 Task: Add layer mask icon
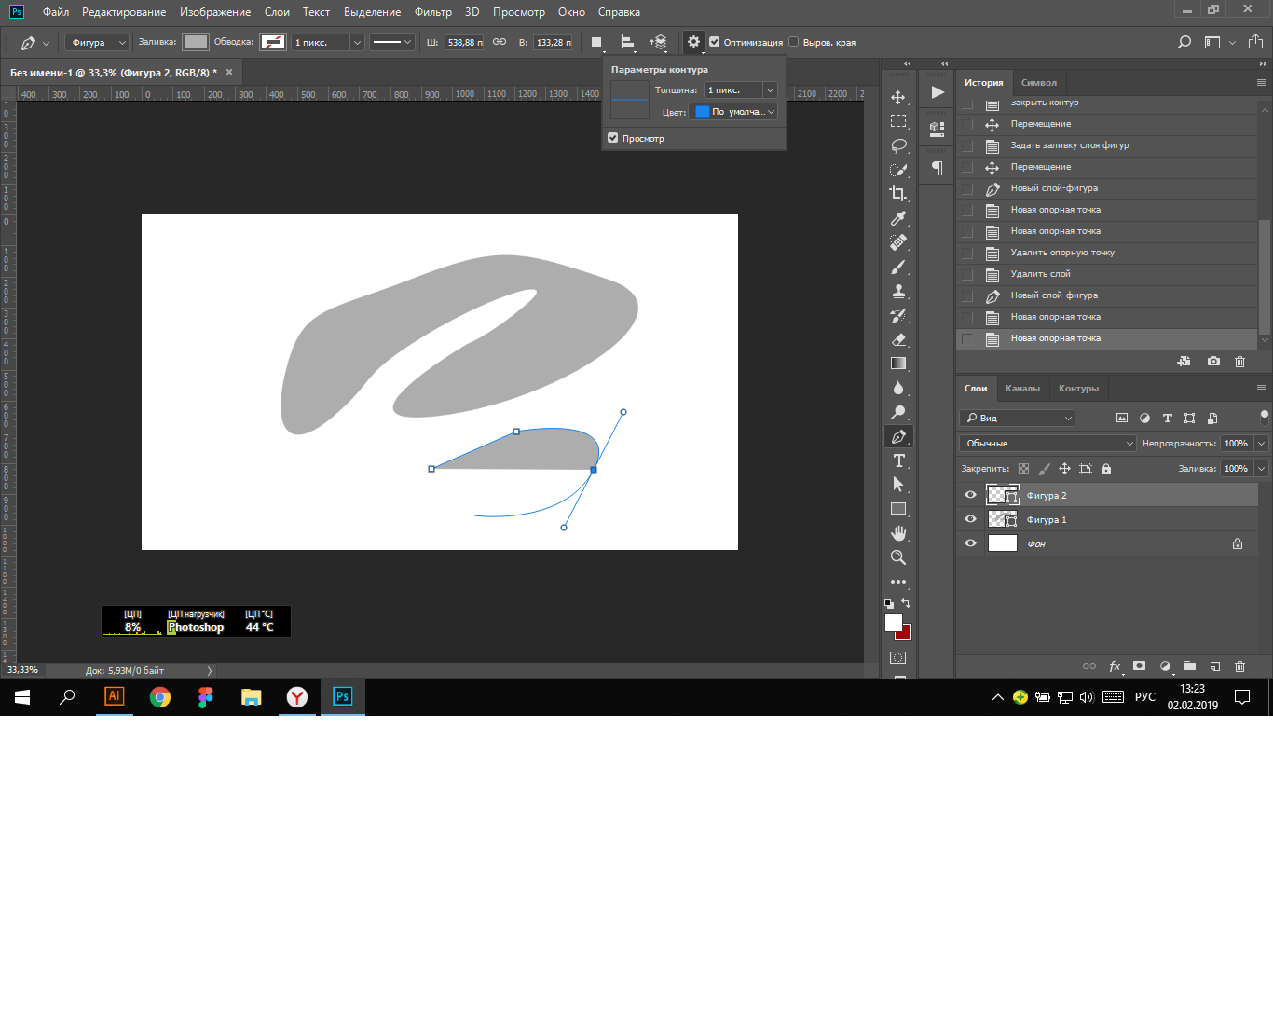1139,666
